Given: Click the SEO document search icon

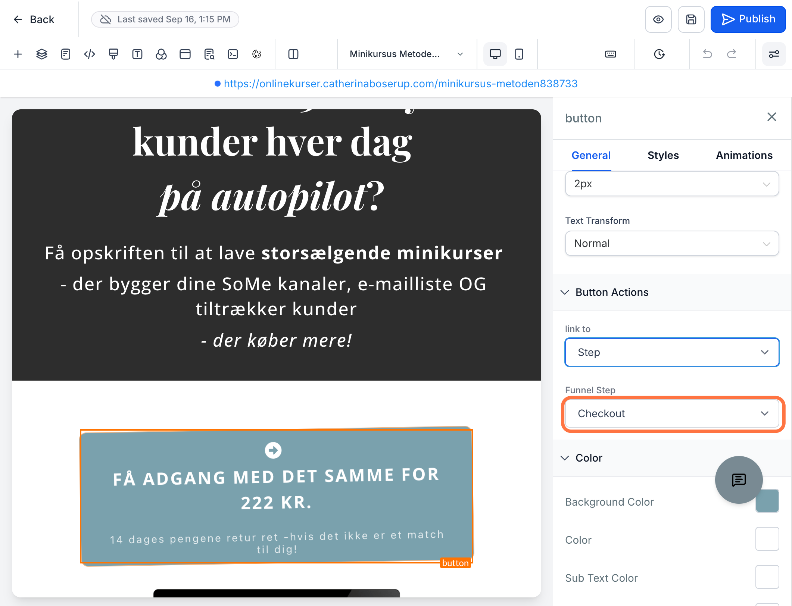Looking at the screenshot, I should [x=209, y=54].
